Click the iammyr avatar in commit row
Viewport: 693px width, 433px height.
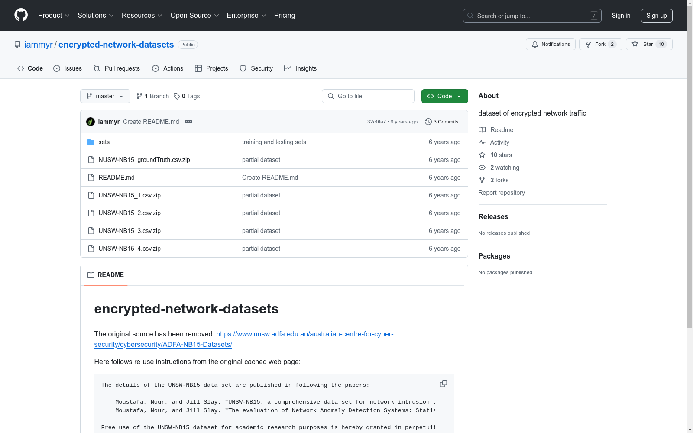coord(91,122)
